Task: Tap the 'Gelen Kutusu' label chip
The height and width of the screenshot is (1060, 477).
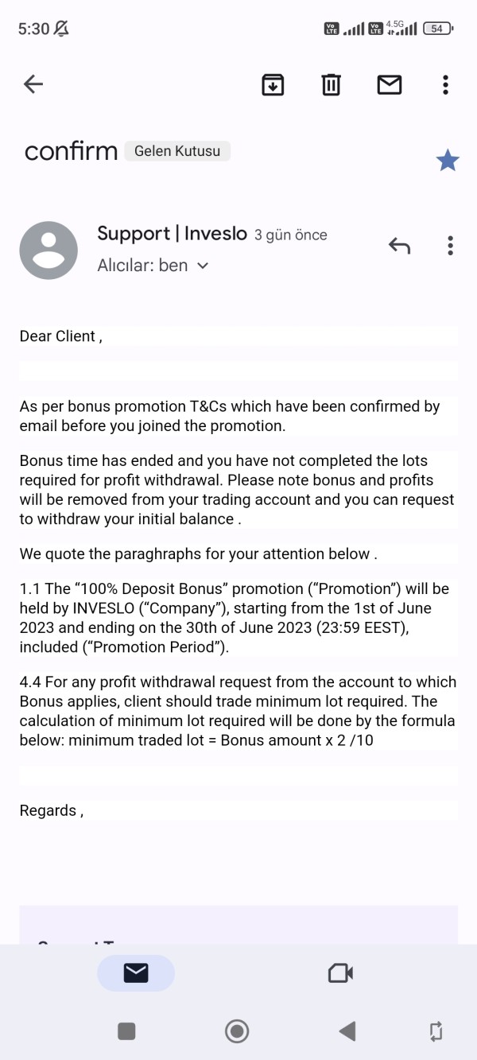Action: [177, 151]
